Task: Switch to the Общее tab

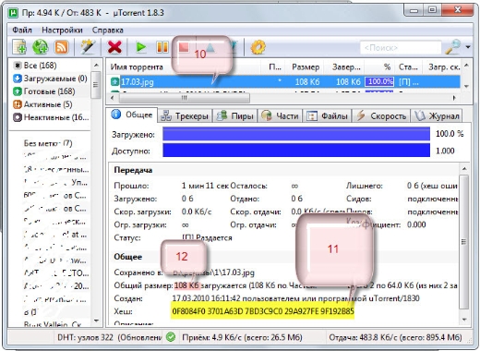Action: [132, 115]
